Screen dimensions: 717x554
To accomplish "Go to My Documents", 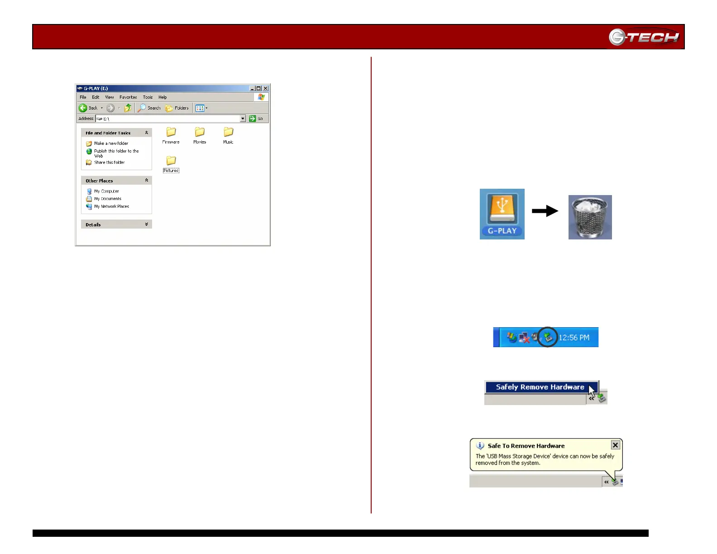I will coord(104,199).
